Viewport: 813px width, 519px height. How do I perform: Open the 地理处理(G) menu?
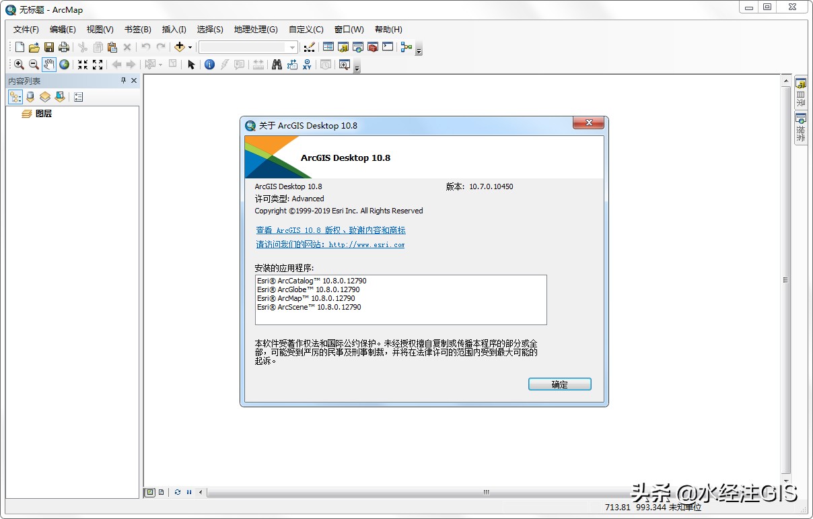point(256,29)
